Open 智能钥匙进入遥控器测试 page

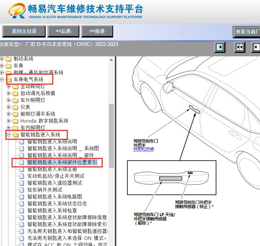coord(54,183)
